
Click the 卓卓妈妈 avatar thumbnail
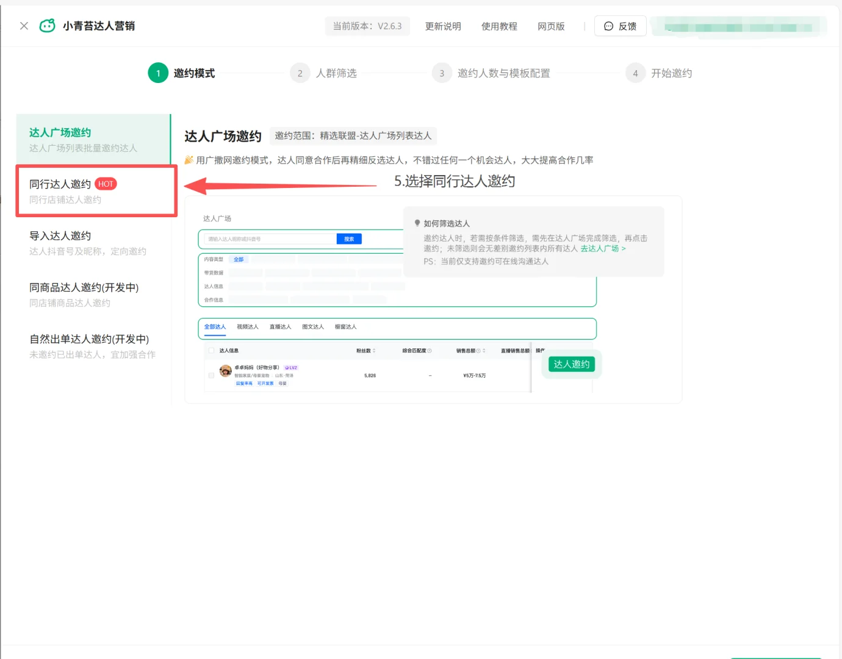click(x=225, y=371)
